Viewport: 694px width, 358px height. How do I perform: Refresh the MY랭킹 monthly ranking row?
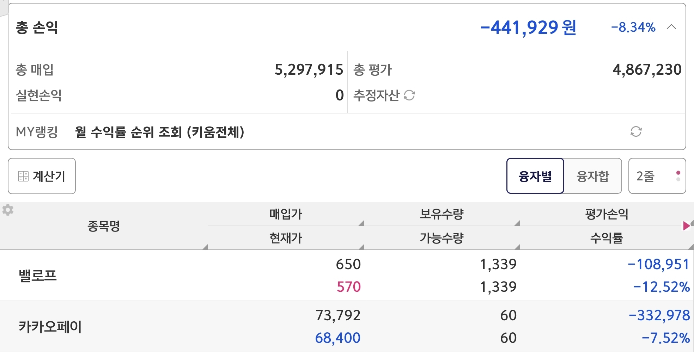[x=636, y=132]
